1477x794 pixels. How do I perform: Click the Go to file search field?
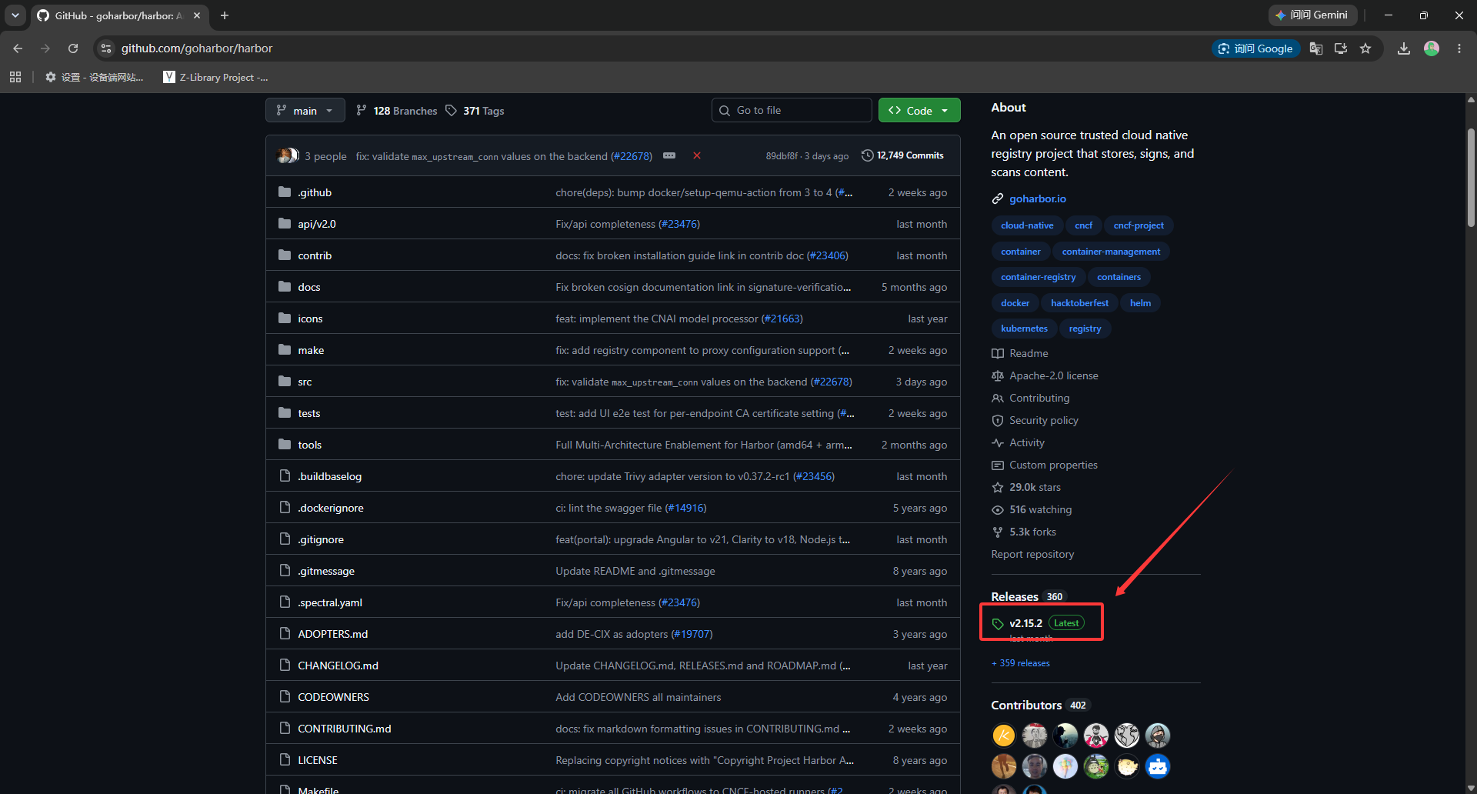tap(792, 111)
